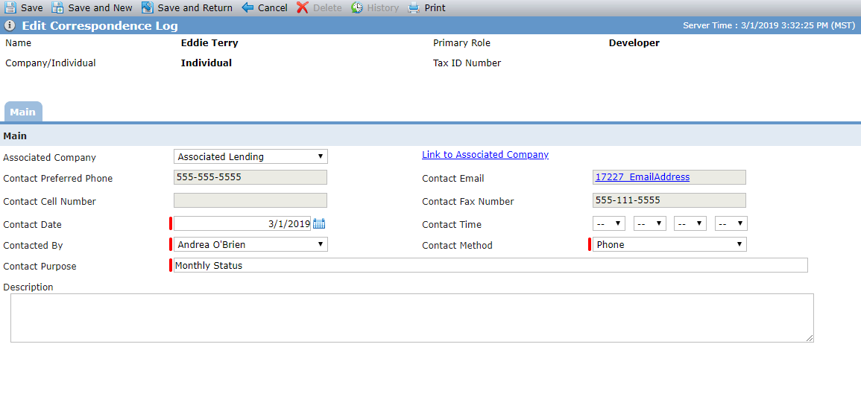861x420 pixels.
Task: Click the Print printer icon
Action: tap(414, 7)
